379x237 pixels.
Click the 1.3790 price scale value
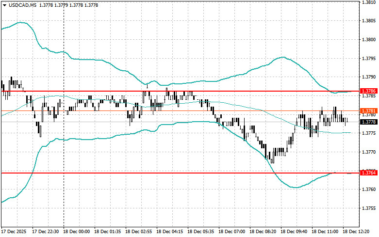(x=369, y=77)
